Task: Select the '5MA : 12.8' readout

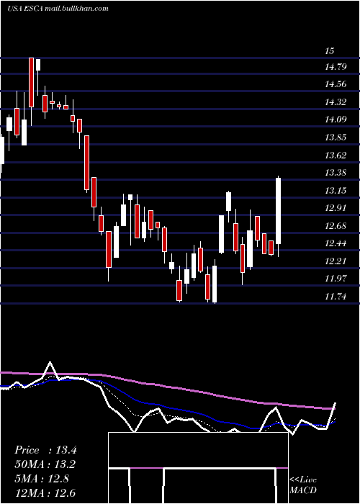Action: click(x=42, y=479)
